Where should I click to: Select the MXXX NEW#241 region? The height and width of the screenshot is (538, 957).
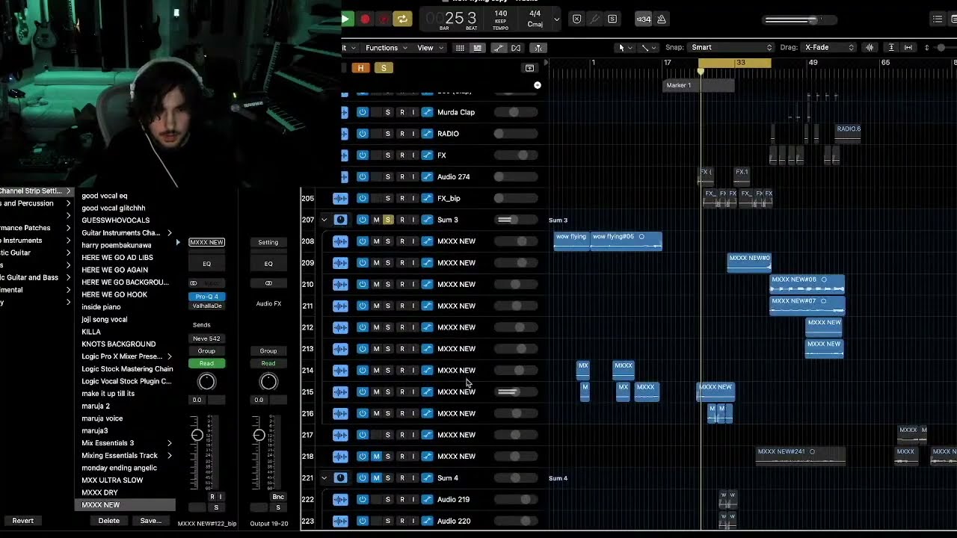800,455
